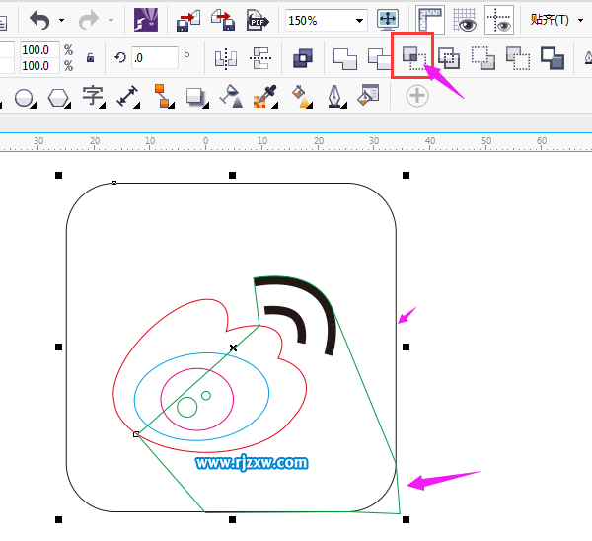Click the Back minus front icon
592x541 pixels.
click(518, 58)
